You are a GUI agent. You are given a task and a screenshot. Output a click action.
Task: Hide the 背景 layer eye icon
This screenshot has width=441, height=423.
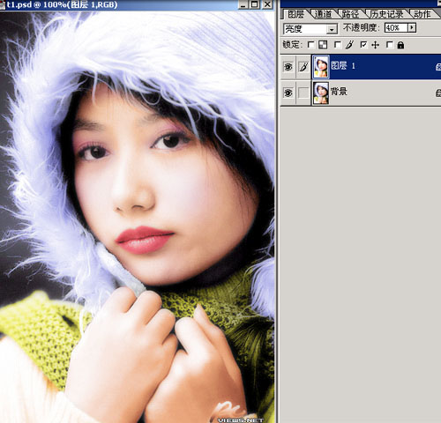coord(288,93)
